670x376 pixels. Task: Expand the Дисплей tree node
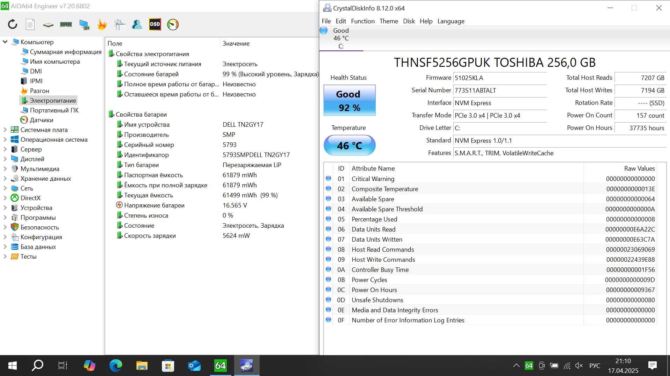click(x=5, y=159)
